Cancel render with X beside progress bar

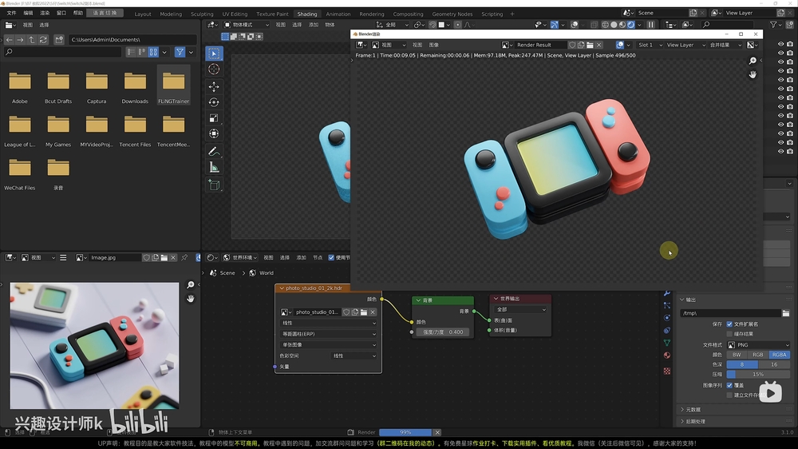[x=437, y=432]
